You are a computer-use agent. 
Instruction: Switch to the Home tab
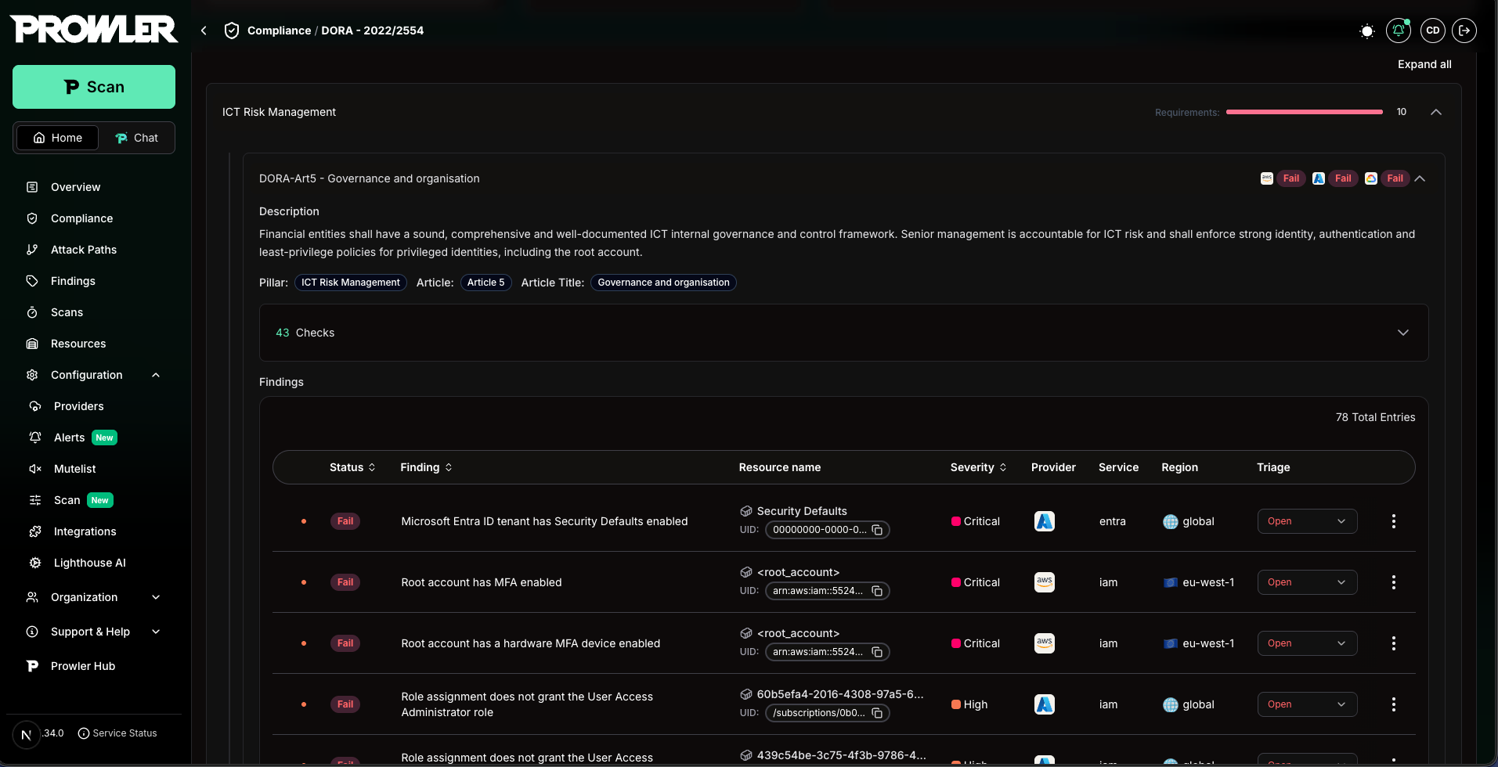[57, 138]
